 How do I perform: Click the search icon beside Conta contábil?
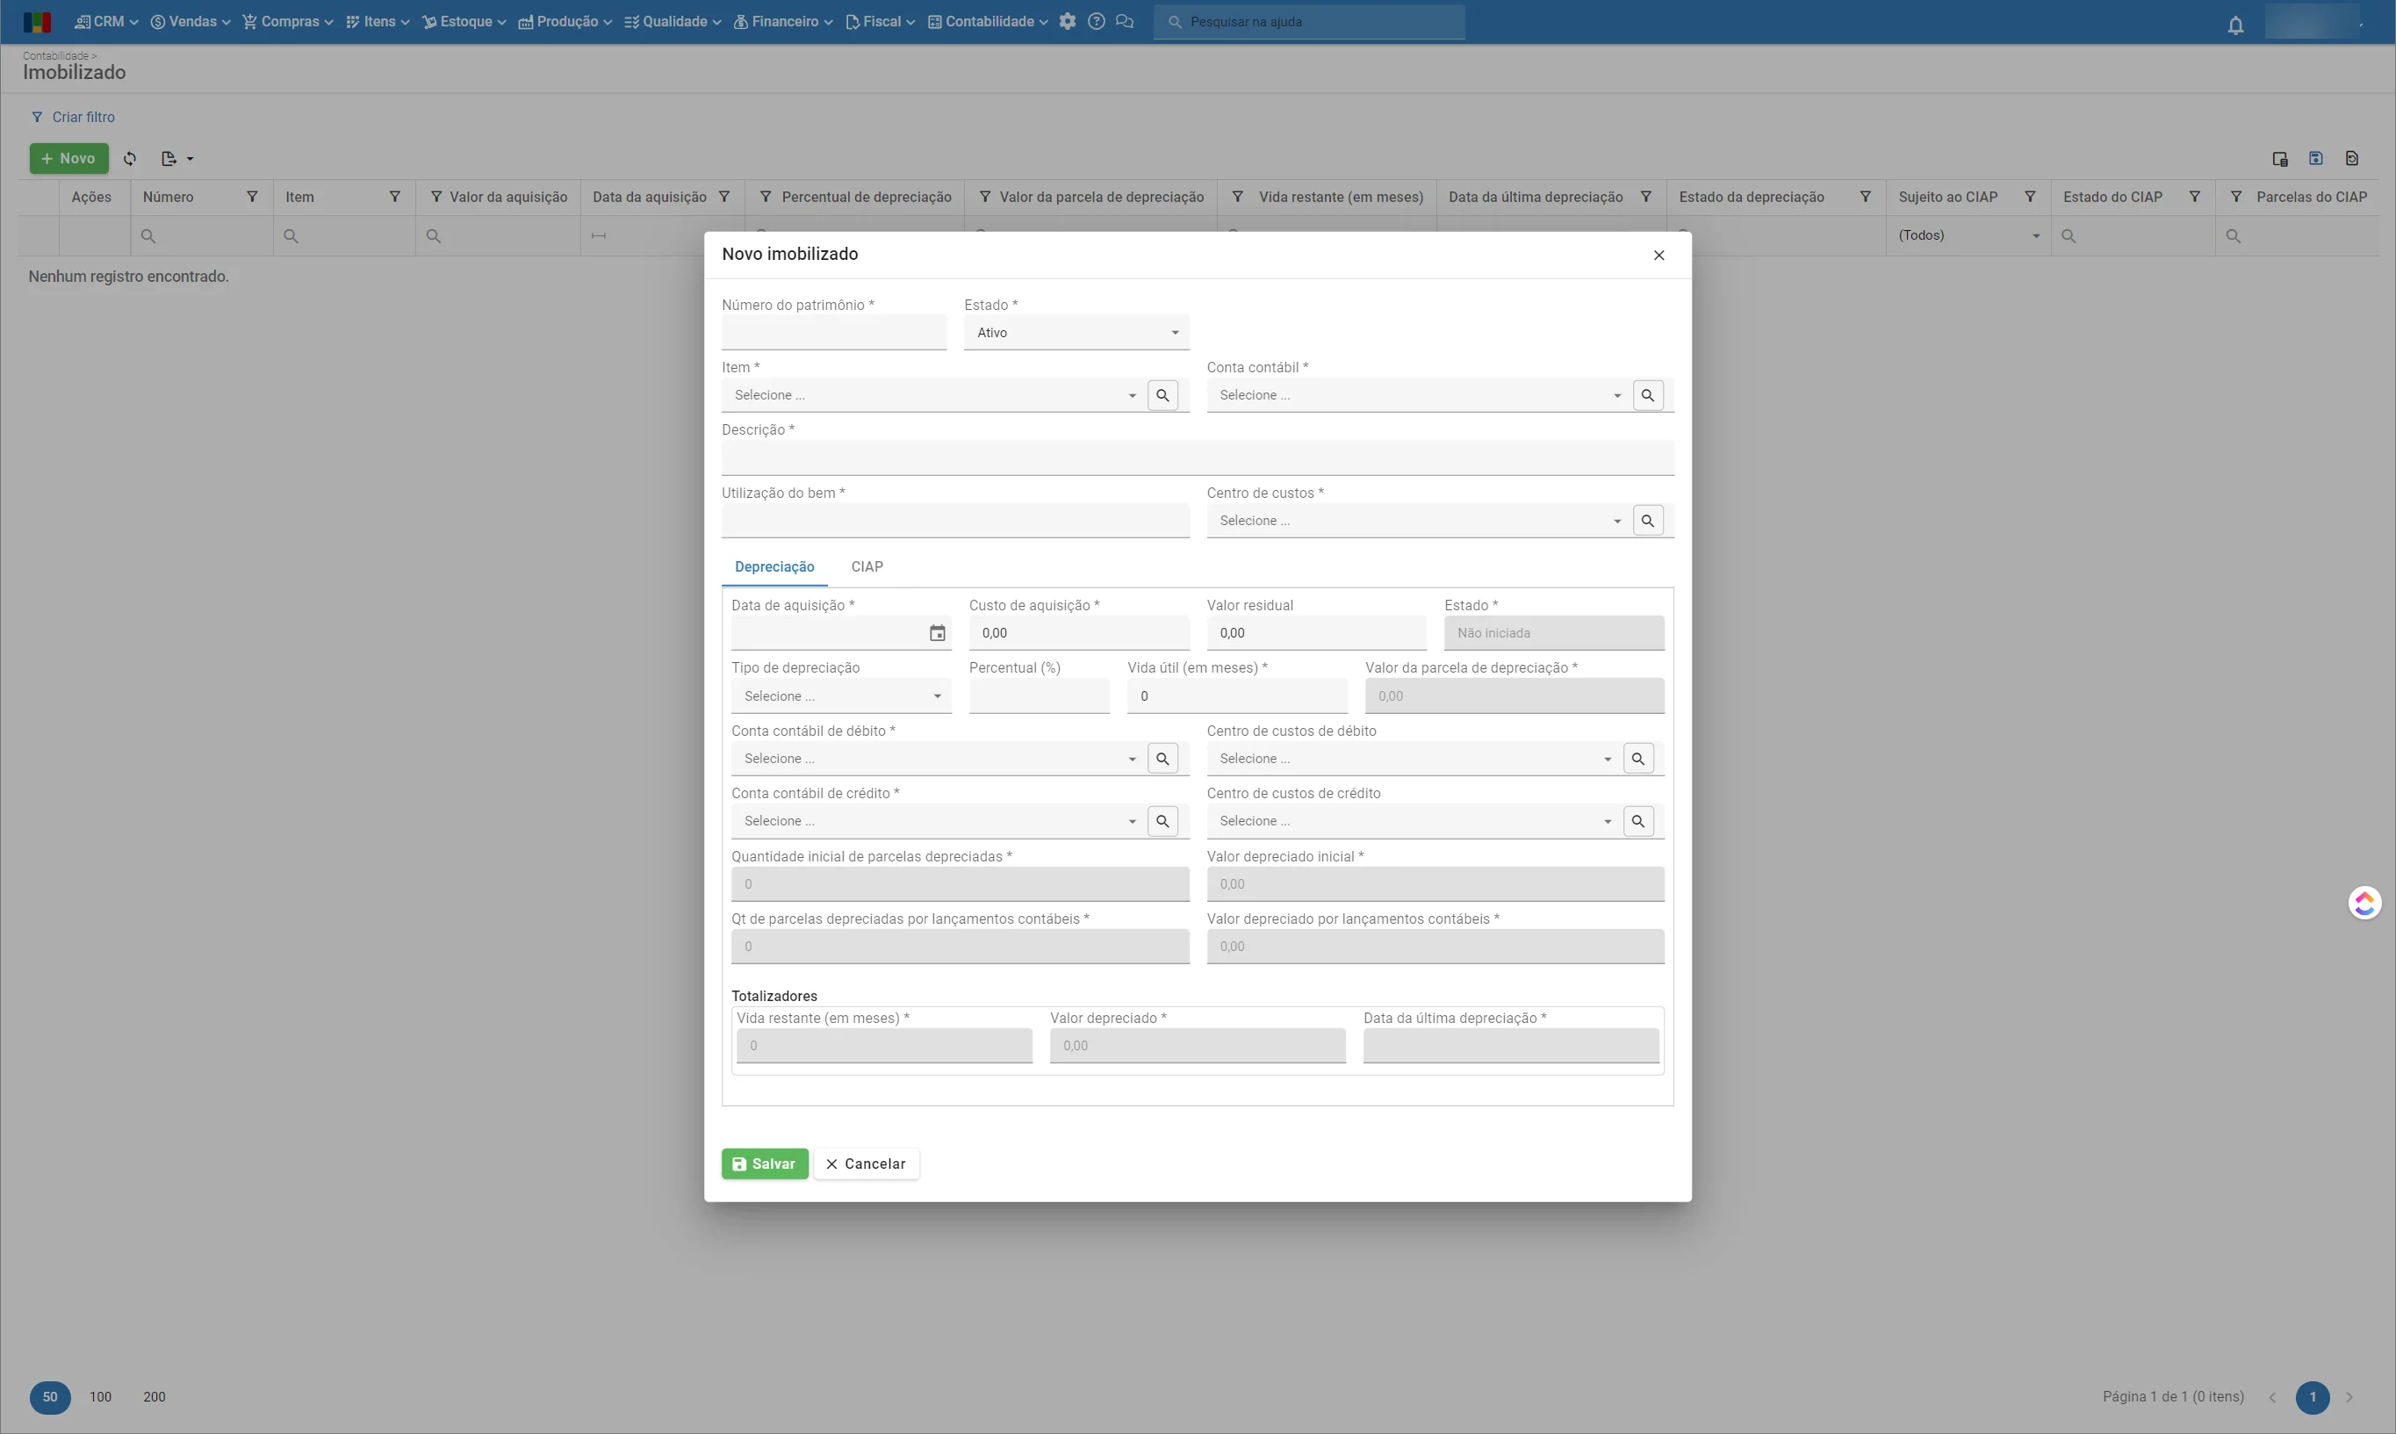click(x=1647, y=395)
